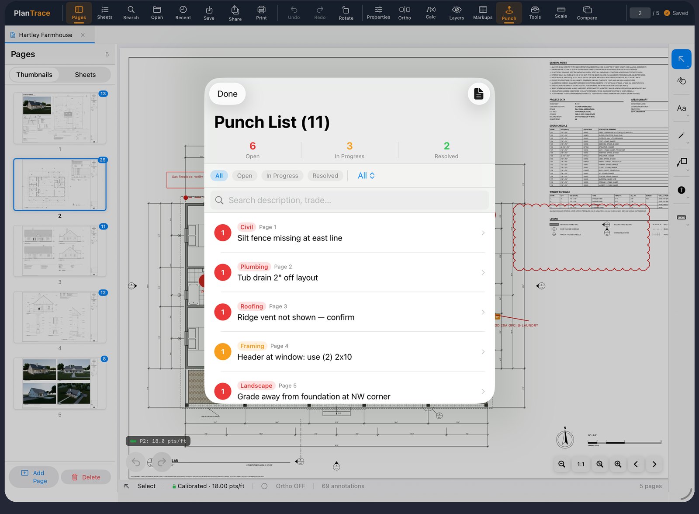Select the black color swatch in sidebar

681,190
